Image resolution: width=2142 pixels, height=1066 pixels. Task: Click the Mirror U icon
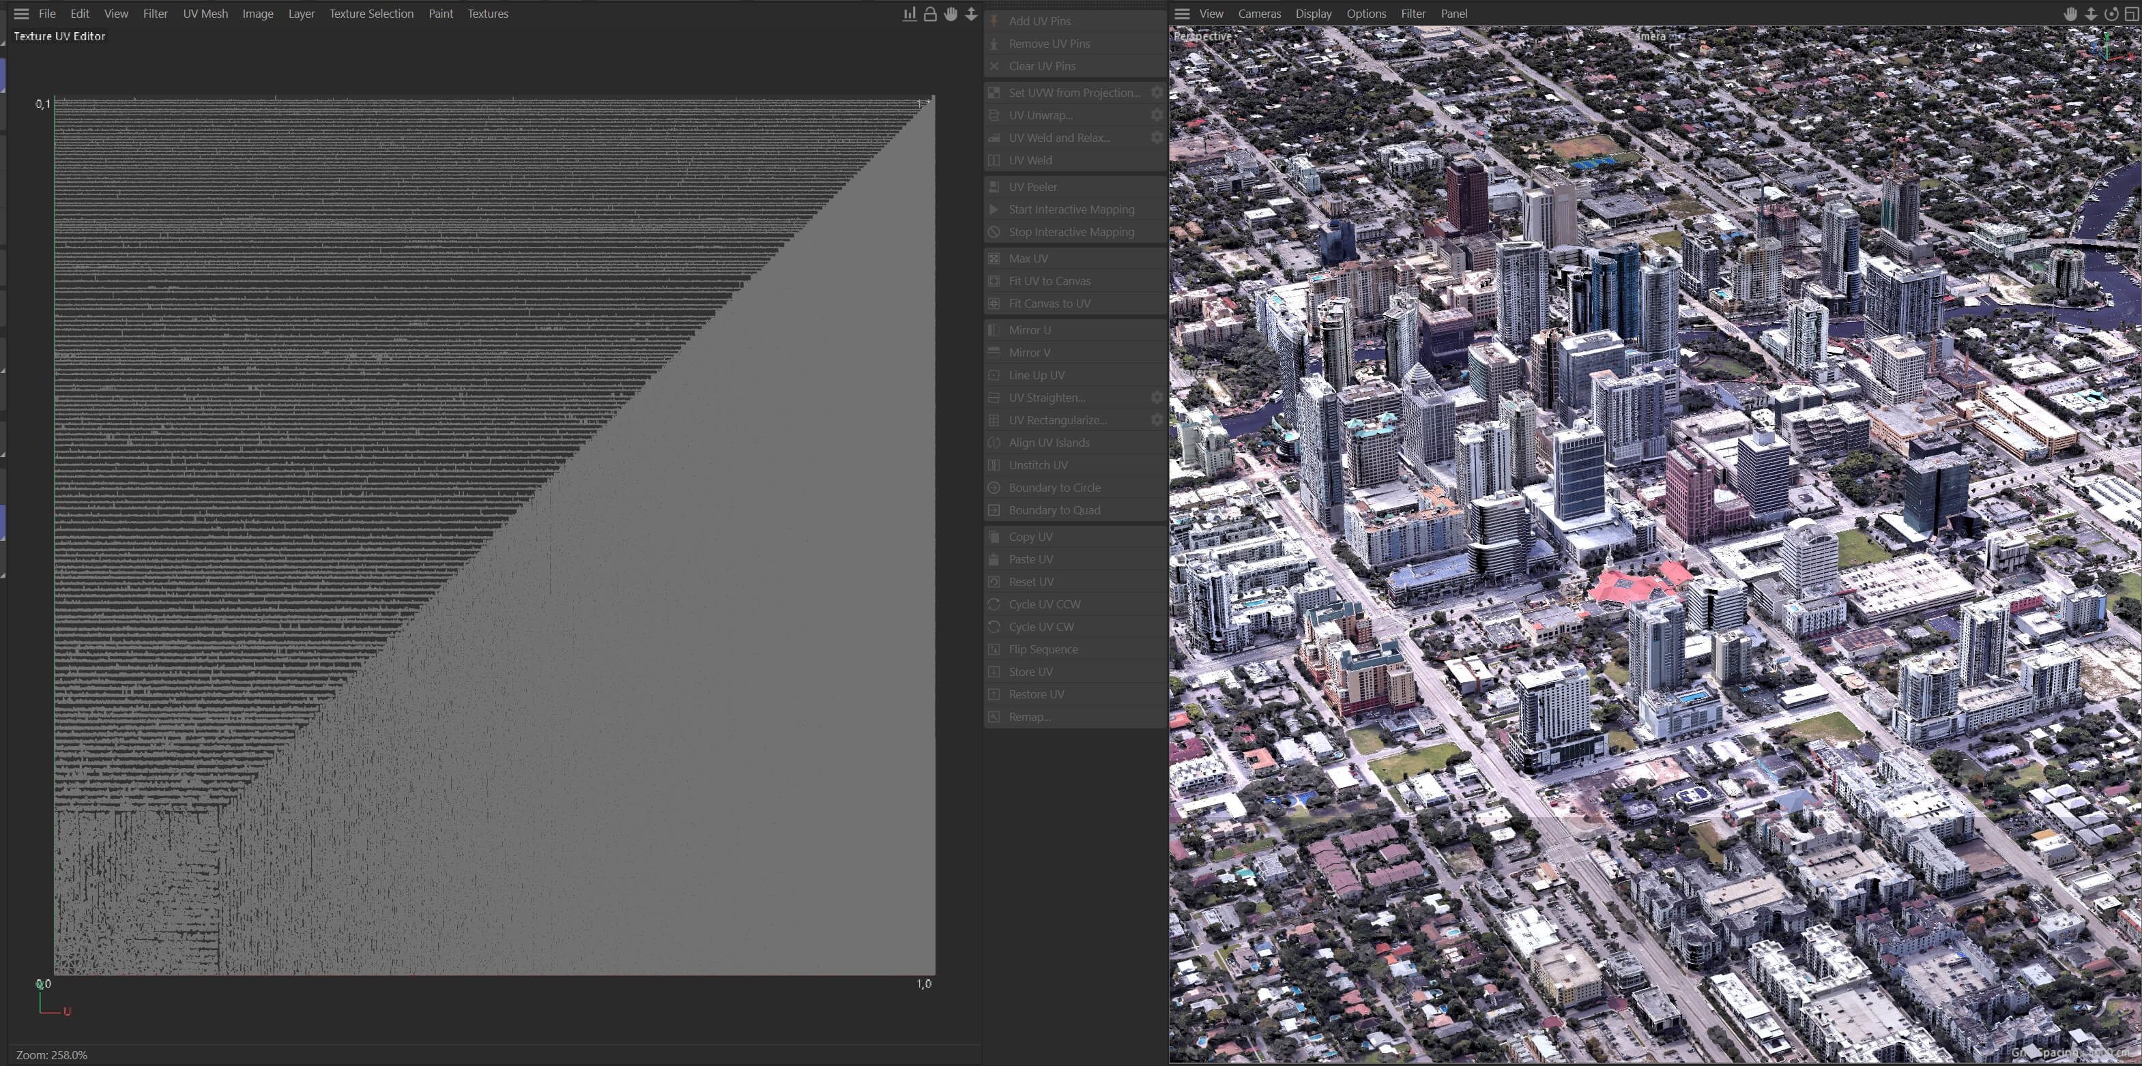pos(994,330)
